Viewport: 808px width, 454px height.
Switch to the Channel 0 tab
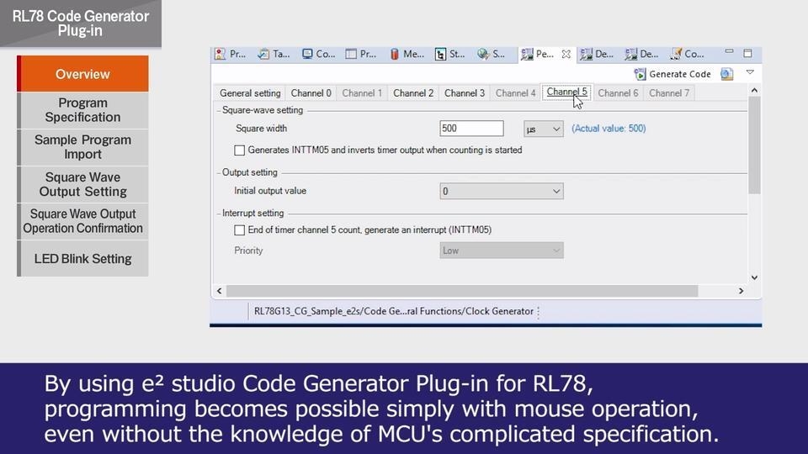coord(311,93)
